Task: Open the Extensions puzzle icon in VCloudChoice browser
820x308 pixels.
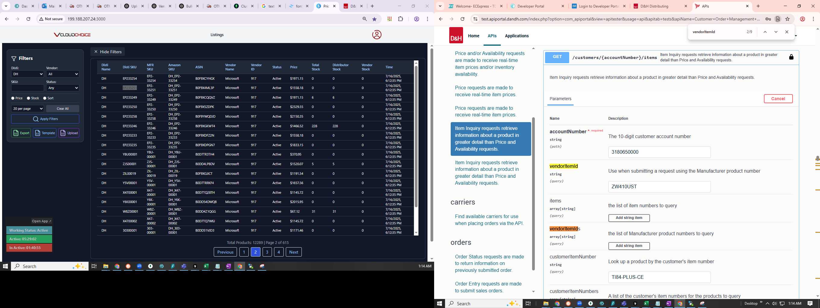Action: (x=400, y=19)
